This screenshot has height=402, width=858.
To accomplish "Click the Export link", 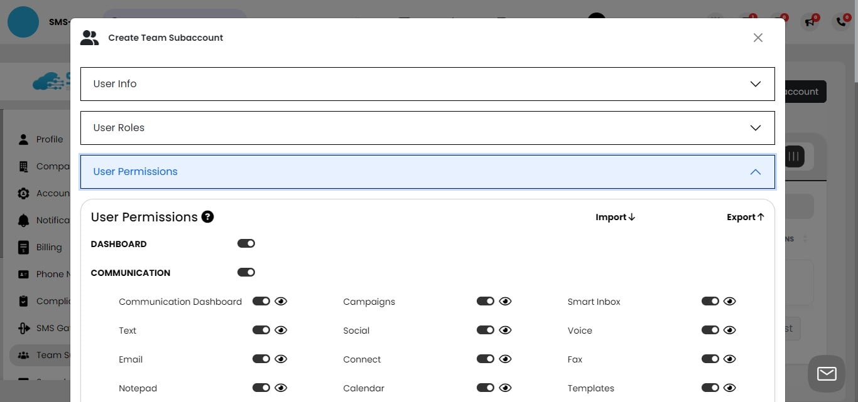I will pyautogui.click(x=745, y=217).
